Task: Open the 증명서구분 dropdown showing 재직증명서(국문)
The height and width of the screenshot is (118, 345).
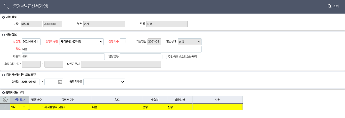Action: point(81,41)
